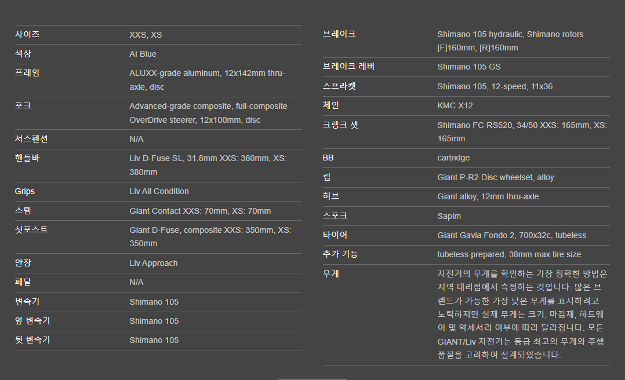Select 'N/A' in the 페달 row
The image size is (625, 380).
[136, 283]
